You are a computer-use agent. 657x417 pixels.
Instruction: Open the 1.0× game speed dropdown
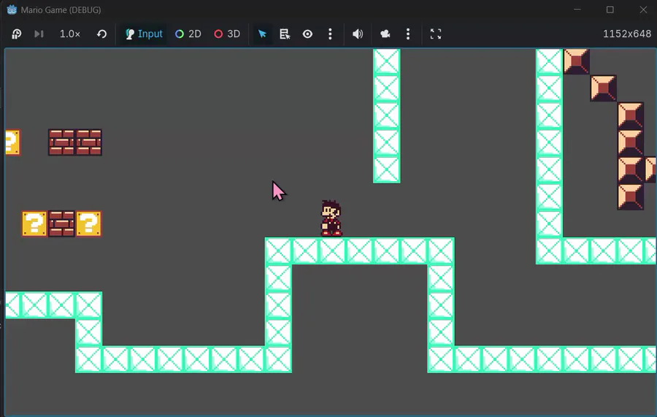point(70,34)
